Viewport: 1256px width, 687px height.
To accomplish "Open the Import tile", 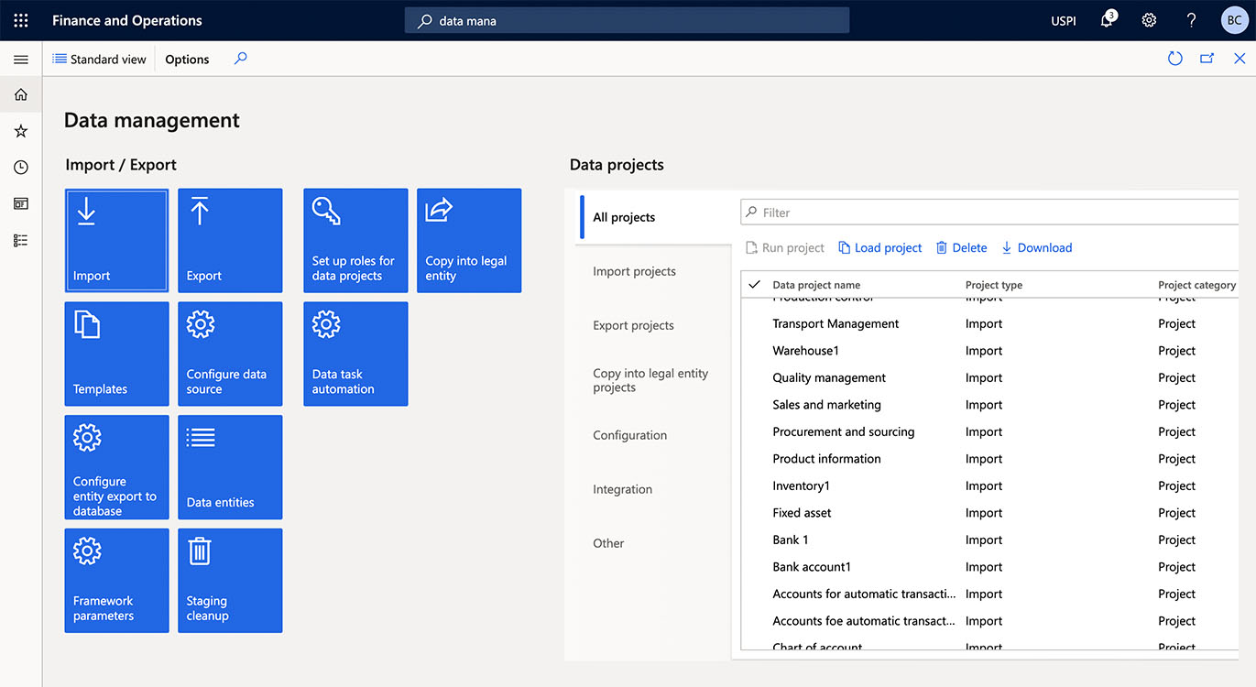I will pos(116,241).
